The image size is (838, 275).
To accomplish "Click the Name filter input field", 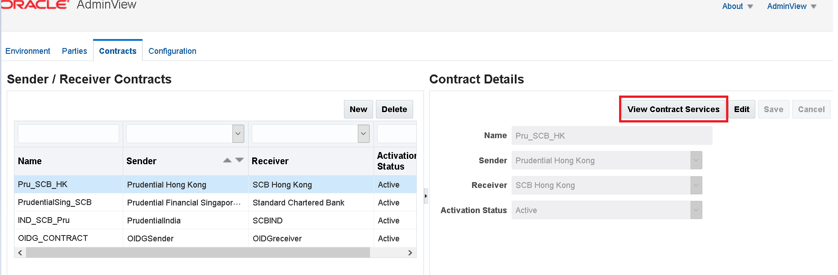I will (68, 133).
